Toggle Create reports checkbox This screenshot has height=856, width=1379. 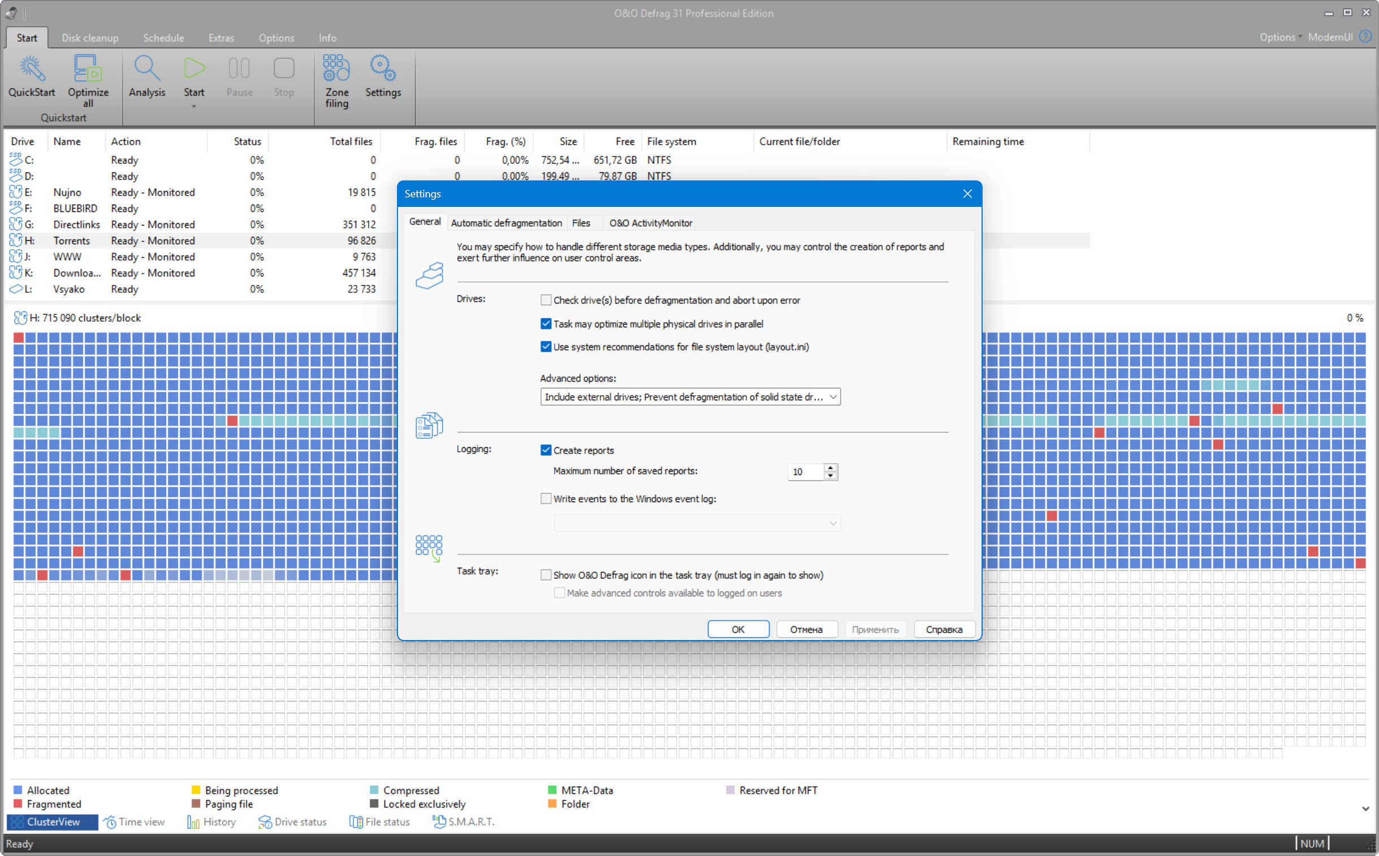click(546, 450)
